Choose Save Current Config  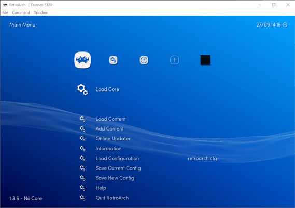118,168
